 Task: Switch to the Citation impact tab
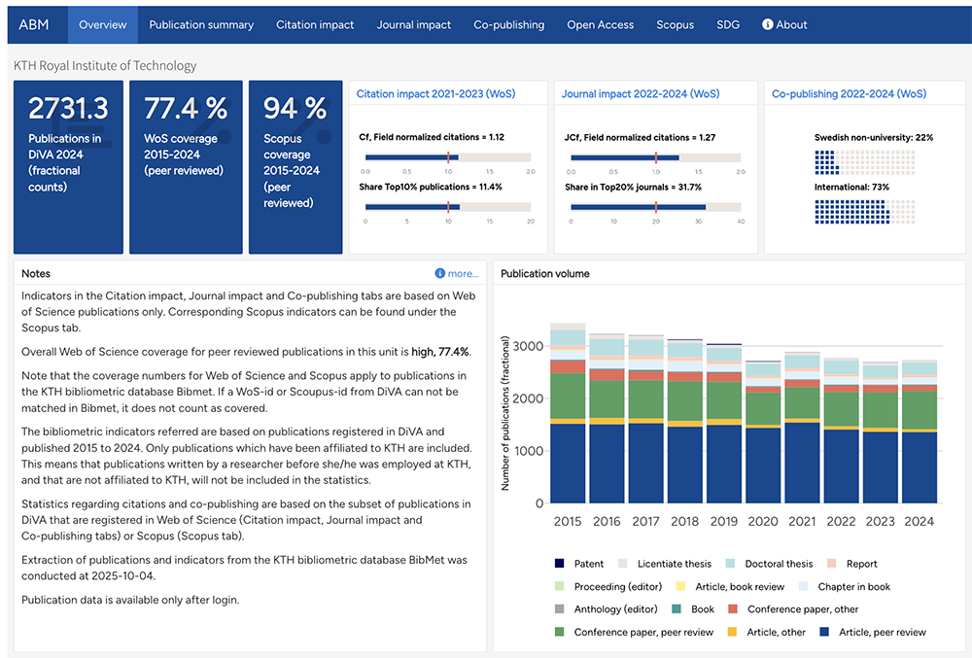coord(315,24)
